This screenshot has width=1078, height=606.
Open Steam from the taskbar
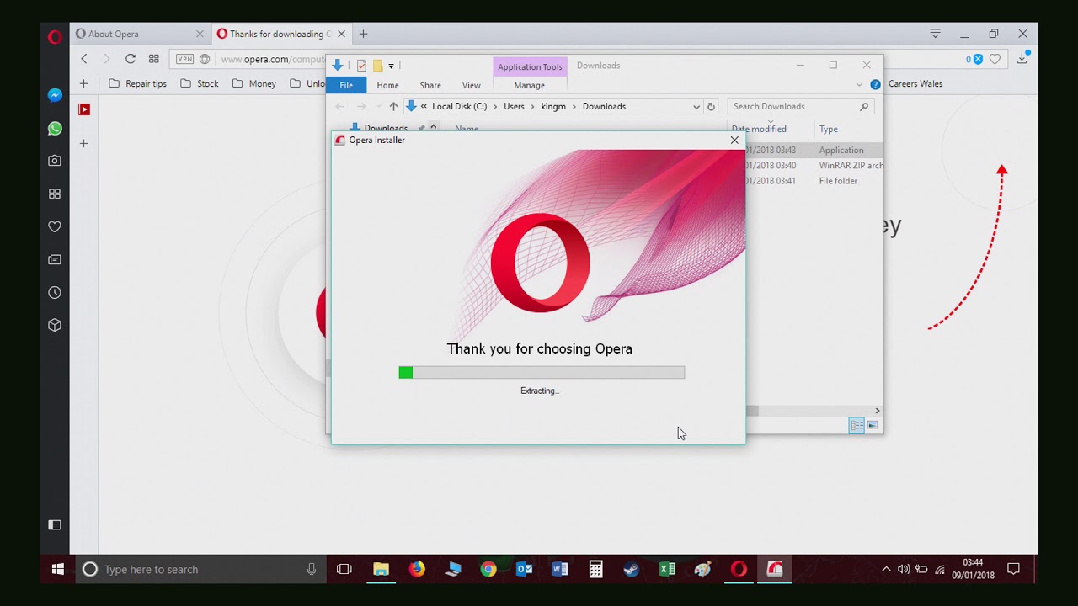(x=631, y=569)
